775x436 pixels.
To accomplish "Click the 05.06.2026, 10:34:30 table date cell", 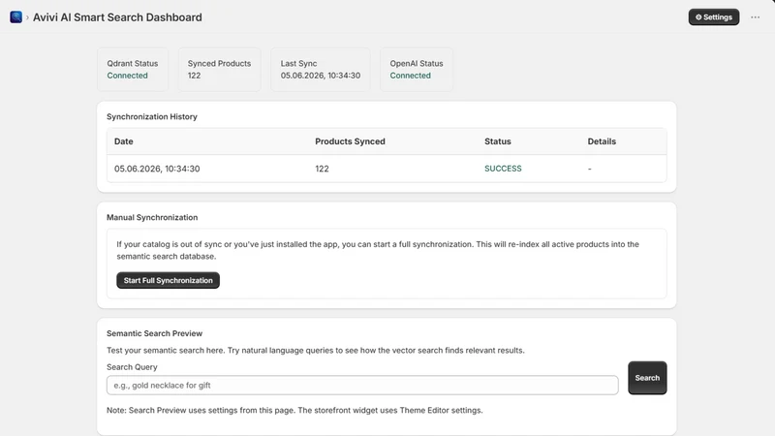I will pyautogui.click(x=157, y=169).
